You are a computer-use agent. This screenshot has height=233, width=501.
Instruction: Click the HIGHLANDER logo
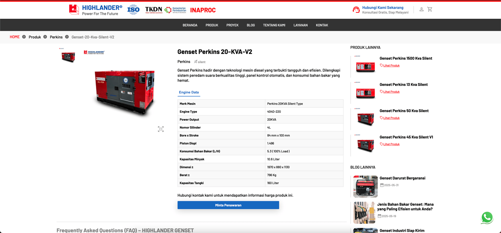click(94, 9)
